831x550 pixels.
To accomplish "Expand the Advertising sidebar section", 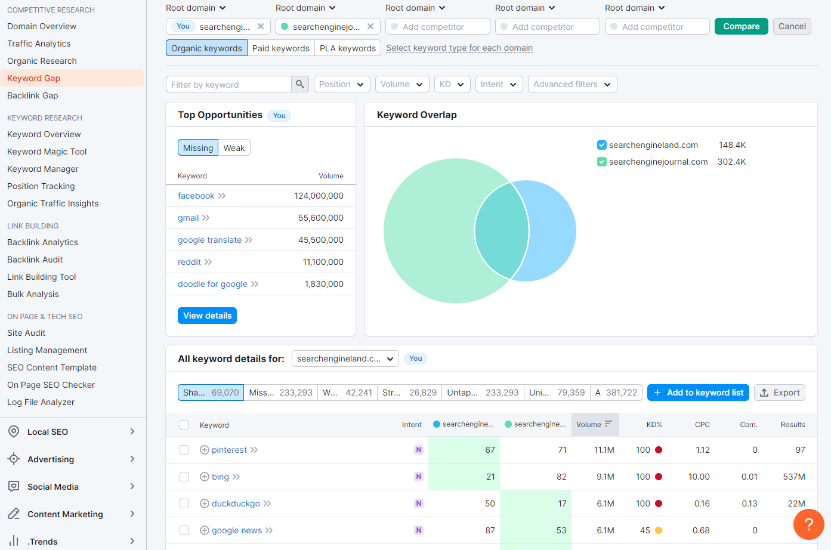I will 132,459.
